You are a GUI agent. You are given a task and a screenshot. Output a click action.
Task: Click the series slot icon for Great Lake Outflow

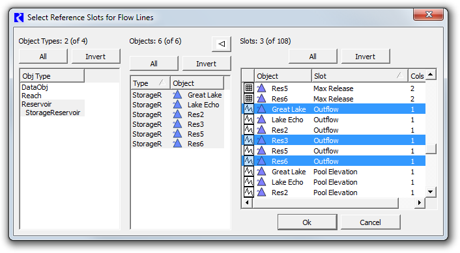(249, 109)
